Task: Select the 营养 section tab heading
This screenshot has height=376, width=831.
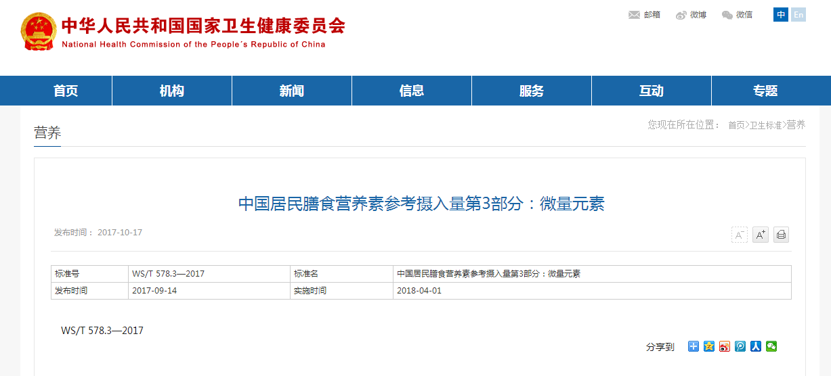Action: [47, 133]
